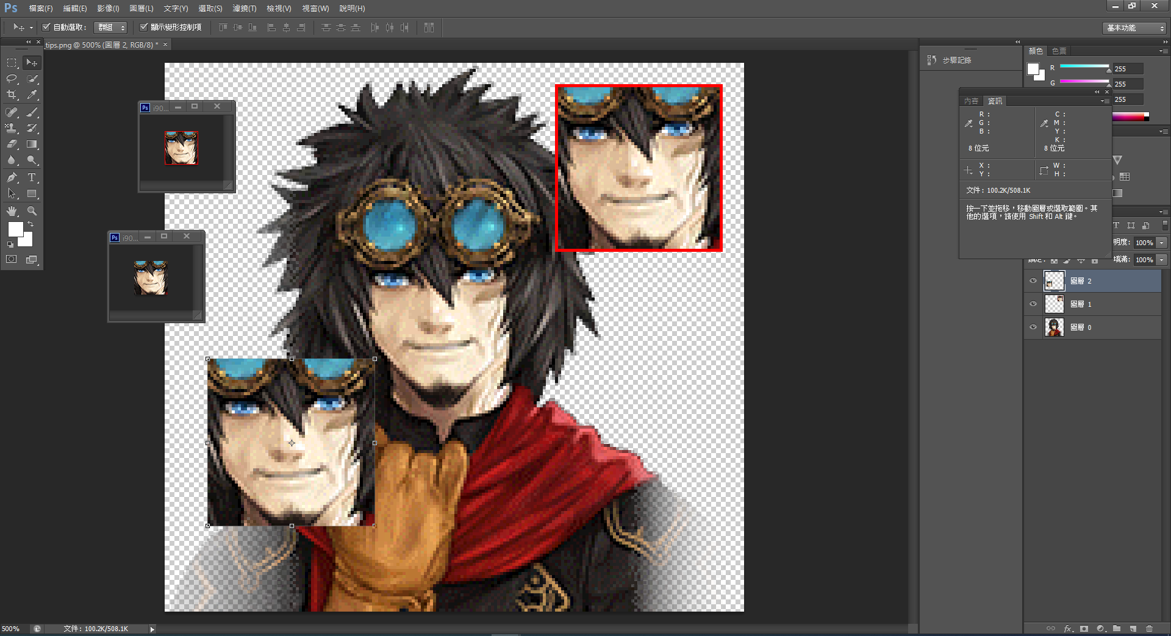Pick the Clone Stamp tool

click(x=12, y=128)
